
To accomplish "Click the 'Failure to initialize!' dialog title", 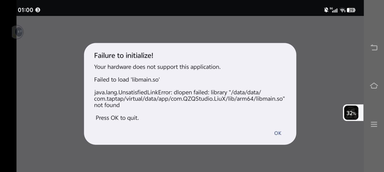I will tap(124, 56).
